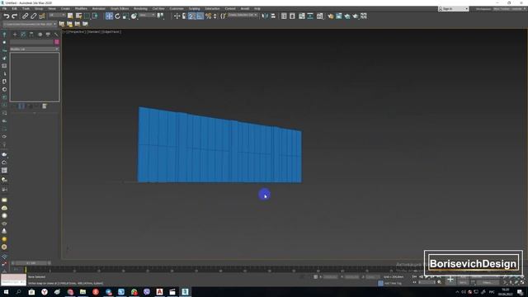Open the workspace selector dropdown
The width and height of the screenshot is (528, 297).
coord(509,9)
